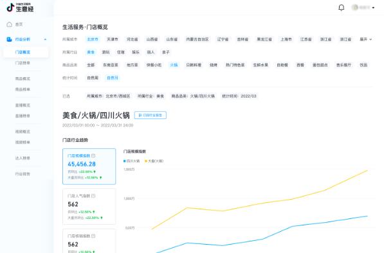
Task: Open 达人榜单 in the sidebar
Action: (x=23, y=158)
